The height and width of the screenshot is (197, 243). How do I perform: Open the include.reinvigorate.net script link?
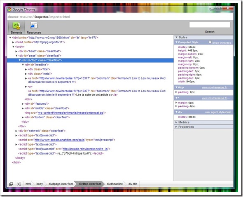[85, 149]
